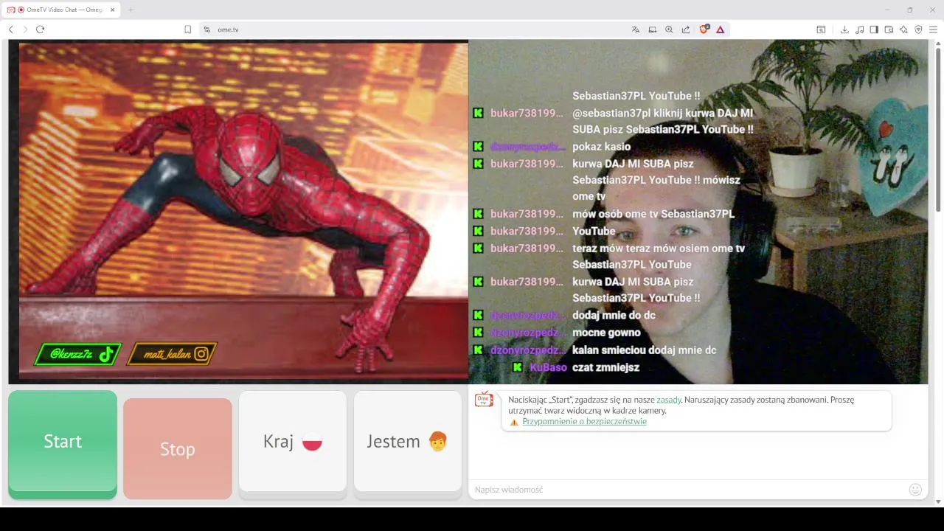Click the red Stop button

click(x=178, y=448)
